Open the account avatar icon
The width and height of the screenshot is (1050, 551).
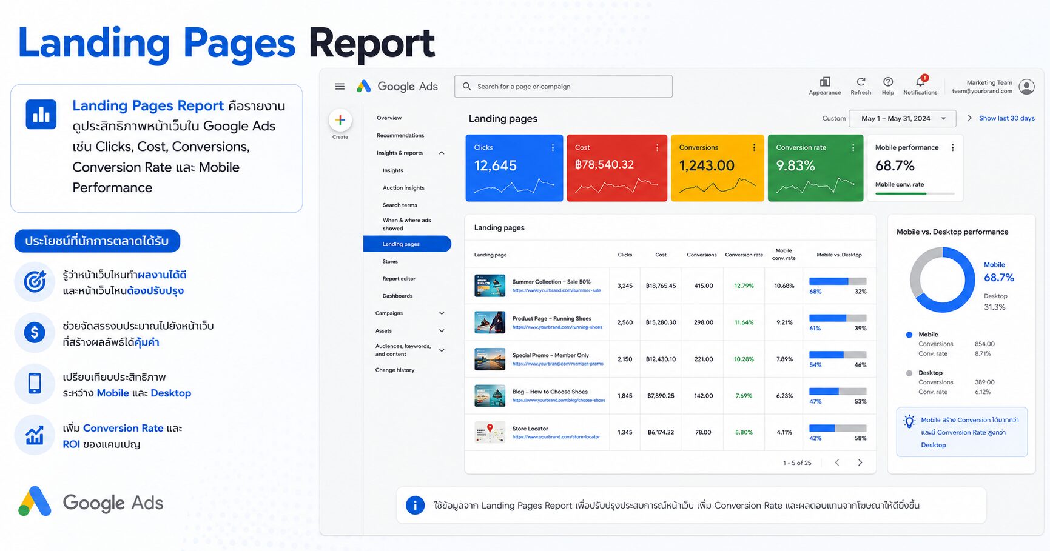[x=1026, y=87]
